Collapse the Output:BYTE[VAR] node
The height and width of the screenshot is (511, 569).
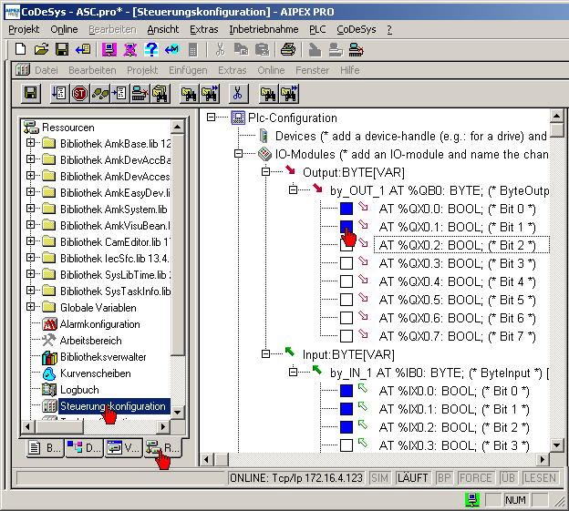click(265, 172)
